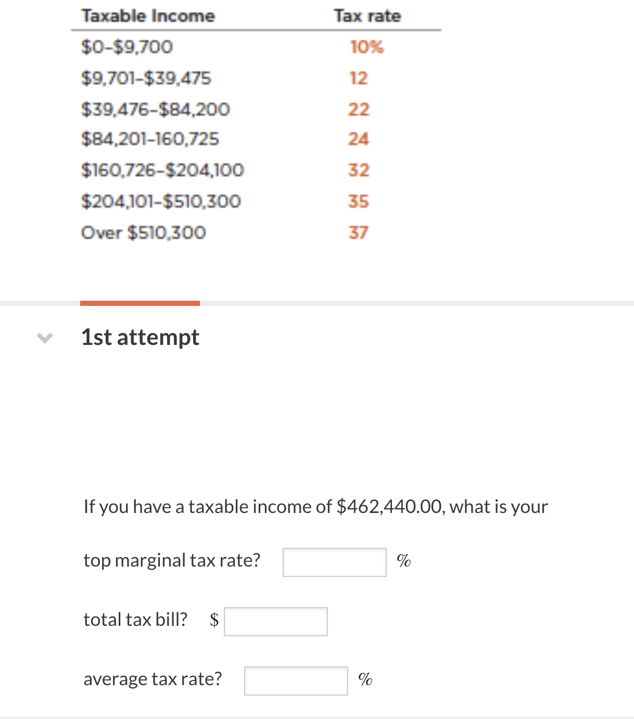The image size is (634, 719).
Task: Select the Tax rate column header
Action: click(x=368, y=16)
